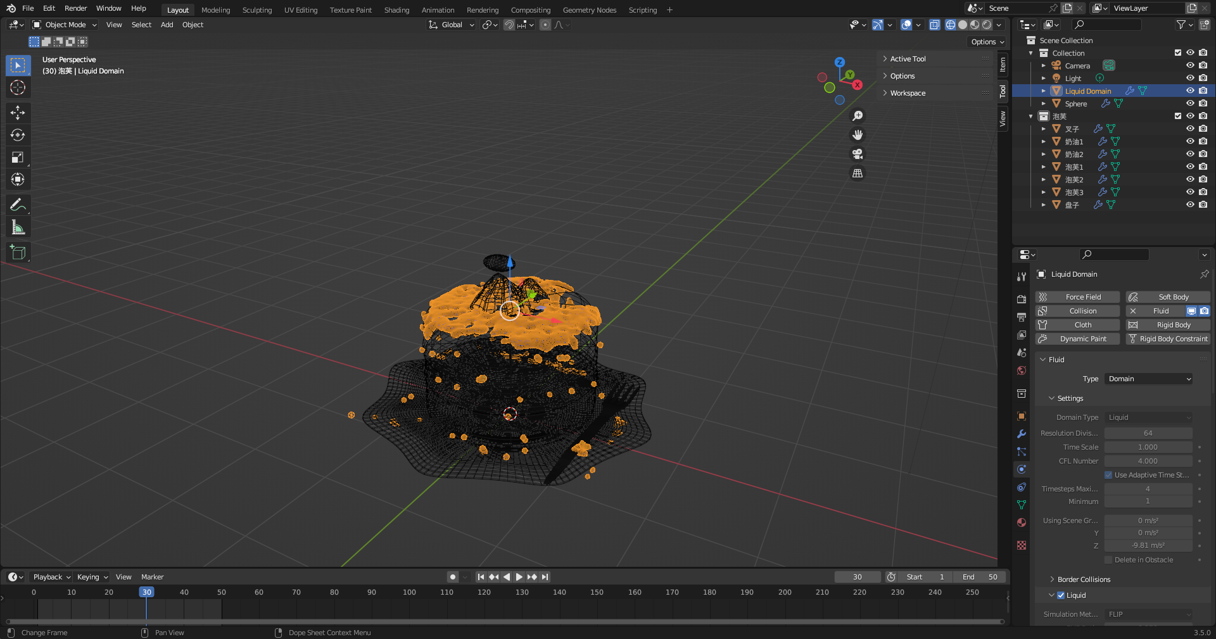
Task: Switch to rendered viewport shading
Action: click(x=987, y=25)
